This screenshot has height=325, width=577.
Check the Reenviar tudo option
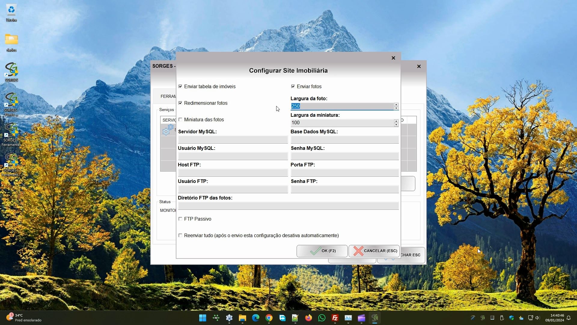(x=180, y=235)
